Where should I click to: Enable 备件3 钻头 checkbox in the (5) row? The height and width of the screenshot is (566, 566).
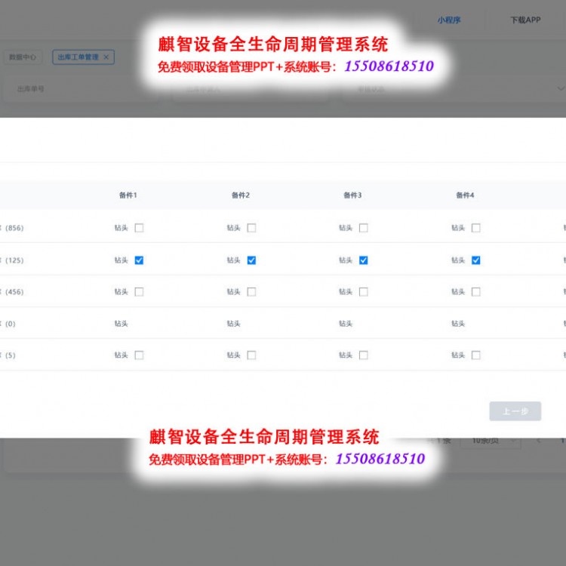point(363,355)
